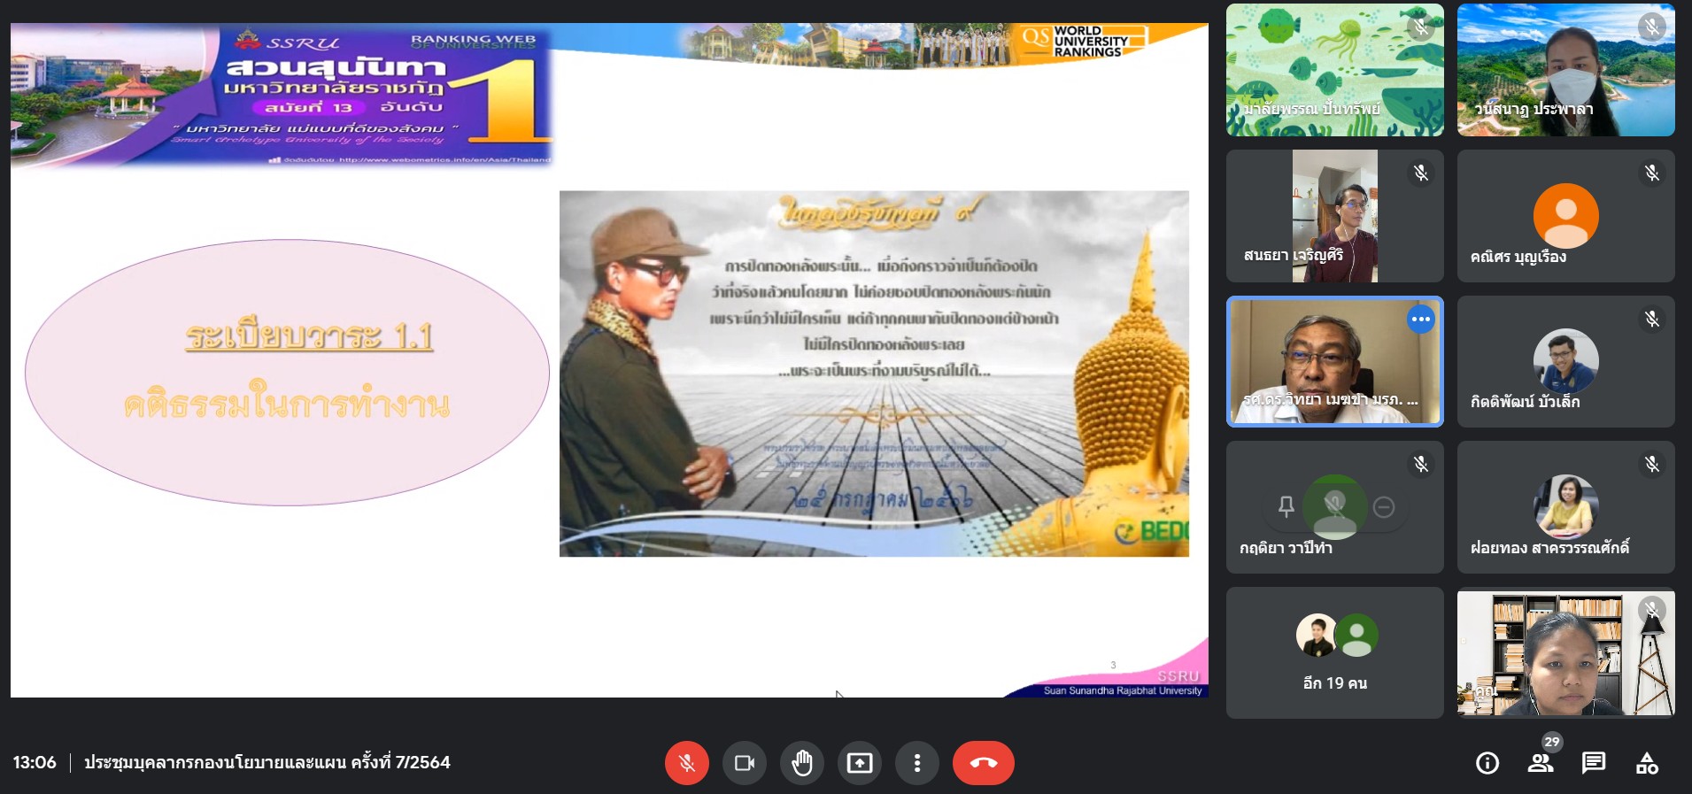Remove กฤติยา วาปีทำ using the minus icon
Screen dimensions: 1692x794
pos(1384,507)
